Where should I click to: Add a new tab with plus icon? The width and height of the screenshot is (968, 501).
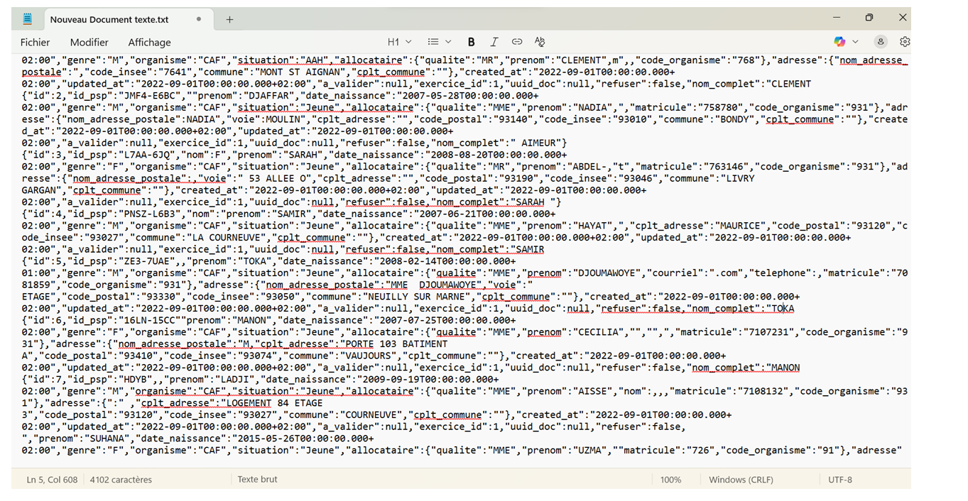click(229, 19)
